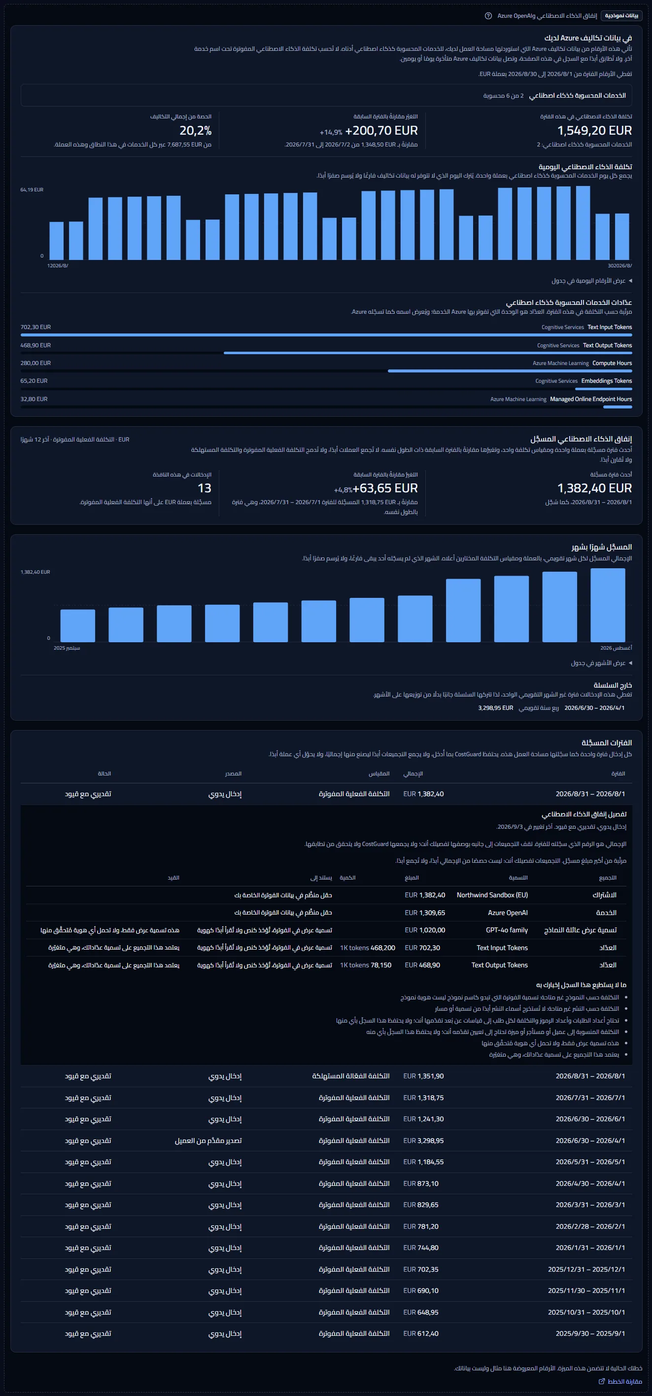This screenshot has width=652, height=1396.
Task: Select the 2026/3/31 – 2026/3/1 period row
Action: click(x=326, y=1205)
